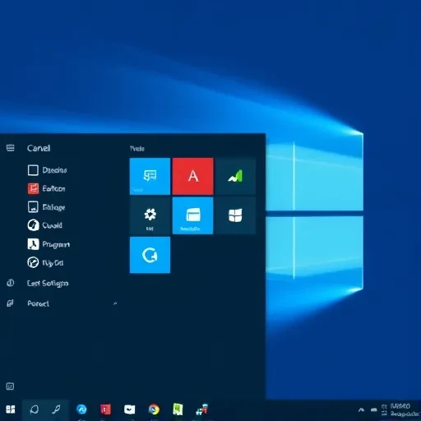Show hidden system tray icons
The image size is (421, 421).
tap(361, 410)
